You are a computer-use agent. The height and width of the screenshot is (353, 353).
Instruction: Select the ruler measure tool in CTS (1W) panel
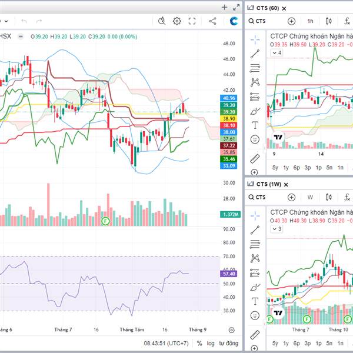click(x=255, y=335)
